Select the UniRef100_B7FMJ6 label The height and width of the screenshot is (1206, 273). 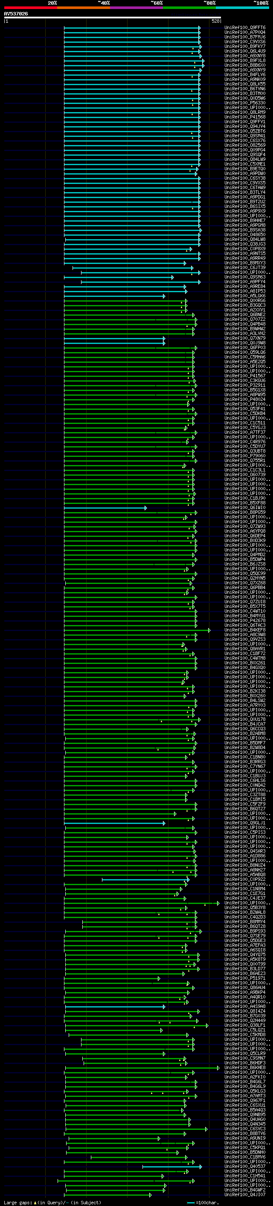pos(245,37)
